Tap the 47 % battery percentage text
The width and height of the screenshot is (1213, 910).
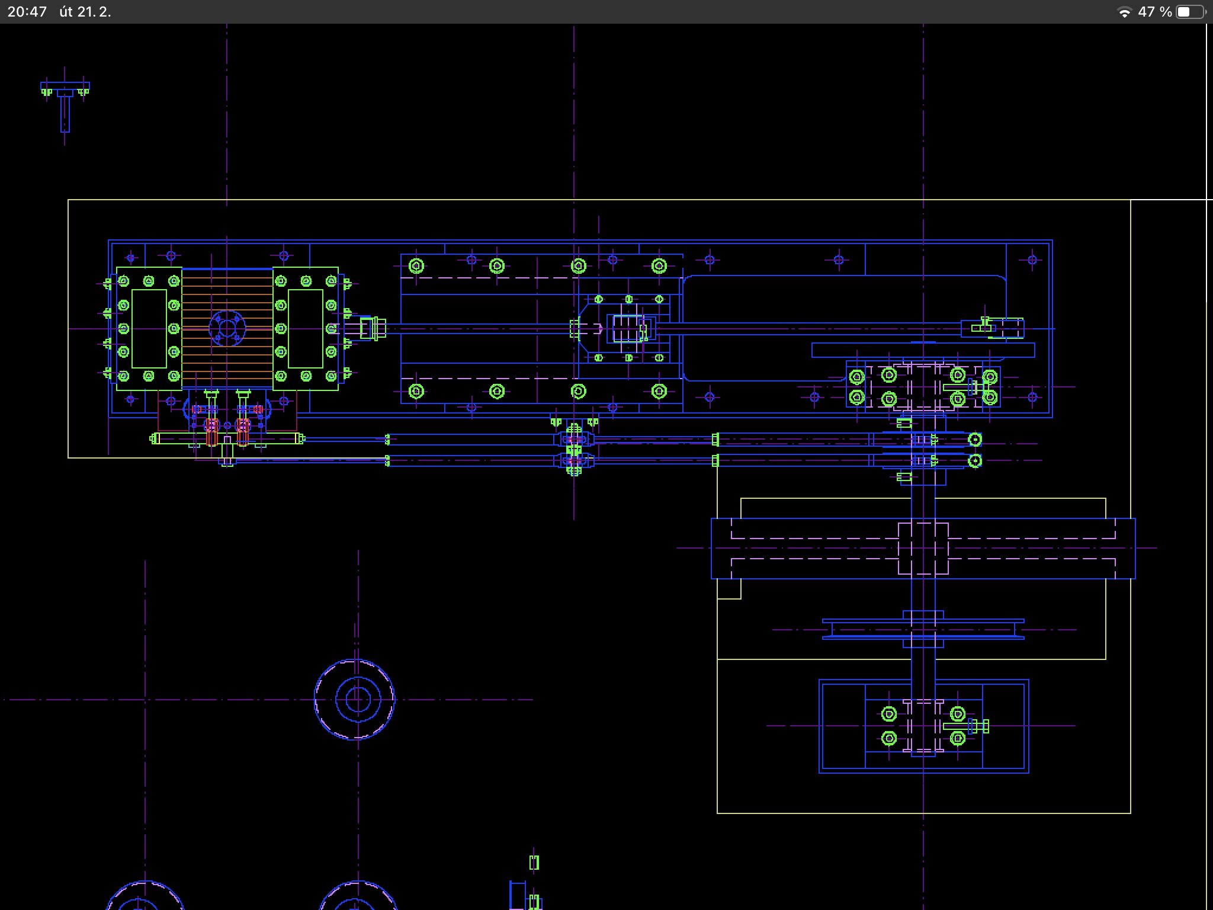(1154, 12)
